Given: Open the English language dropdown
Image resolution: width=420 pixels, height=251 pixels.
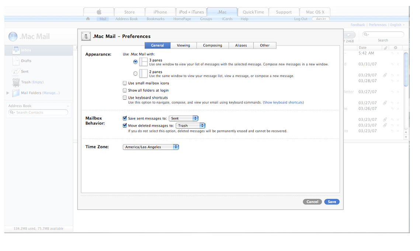Looking at the screenshot, I should 397,25.
